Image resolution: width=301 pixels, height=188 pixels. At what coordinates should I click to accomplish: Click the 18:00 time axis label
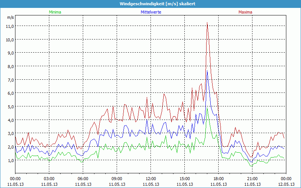pos(219,179)
